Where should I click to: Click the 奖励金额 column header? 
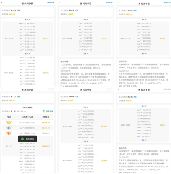[x=46, y=117]
